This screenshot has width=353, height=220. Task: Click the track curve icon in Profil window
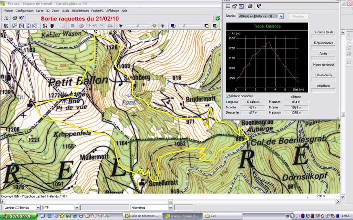click(241, 6)
